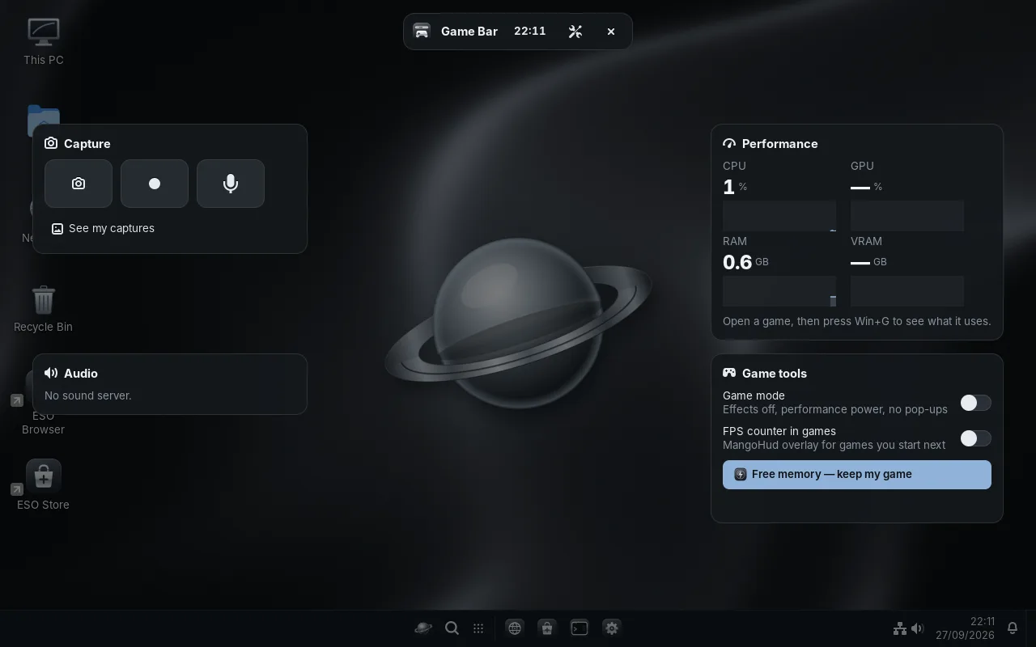Open See my captures
Screen dimensions: 1036x647
103,229
